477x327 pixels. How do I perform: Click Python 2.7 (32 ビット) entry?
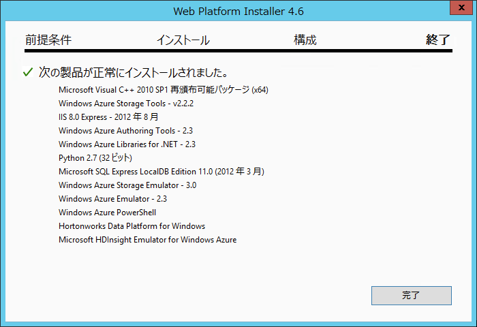[x=95, y=158]
